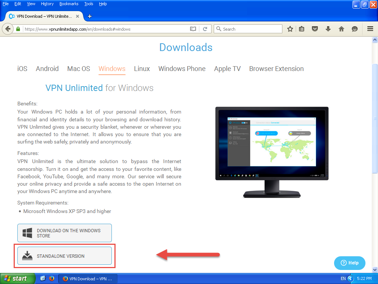Viewport: 378px width, 284px height.
Task: Save page to Pocket icon
Action: (x=315, y=29)
